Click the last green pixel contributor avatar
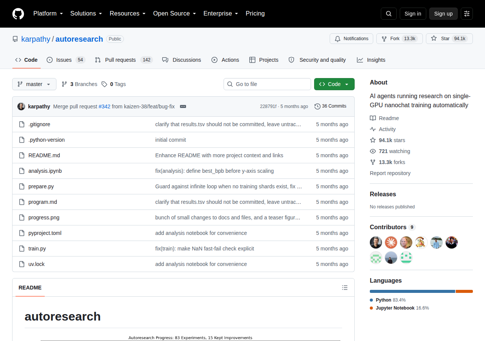The height and width of the screenshot is (341, 485). (406, 258)
